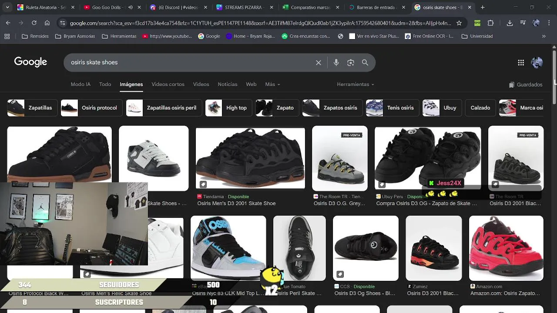Open the tab search dropdown arrow

point(7,7)
